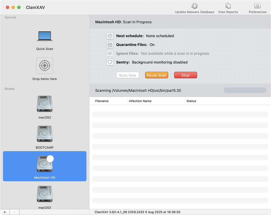Click the scan progress bar
The image size is (271, 215).
pos(245,90)
